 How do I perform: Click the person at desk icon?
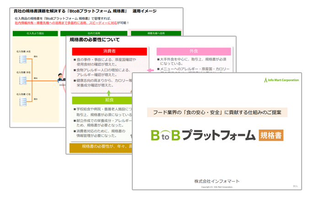tap(61, 78)
